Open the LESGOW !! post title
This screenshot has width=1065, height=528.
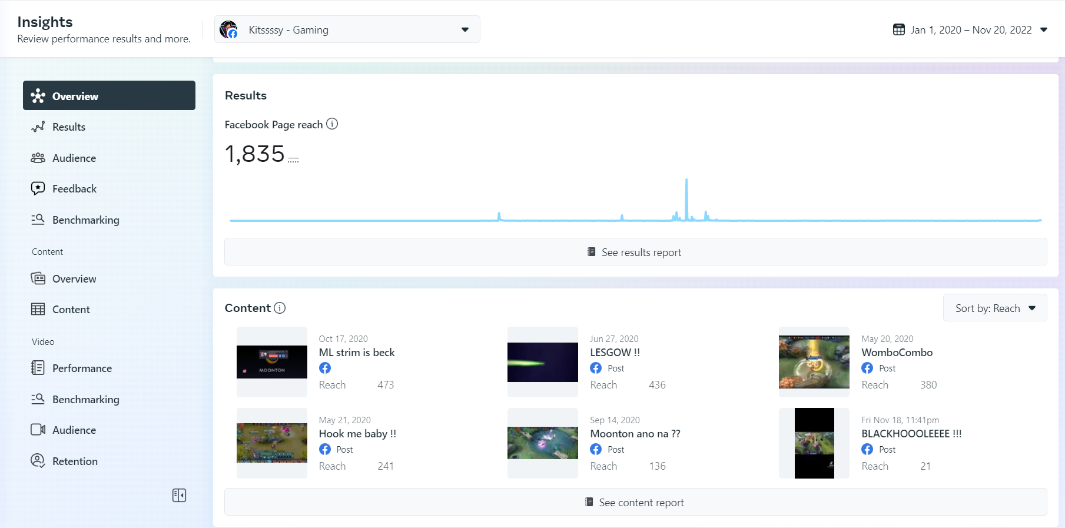[615, 353]
